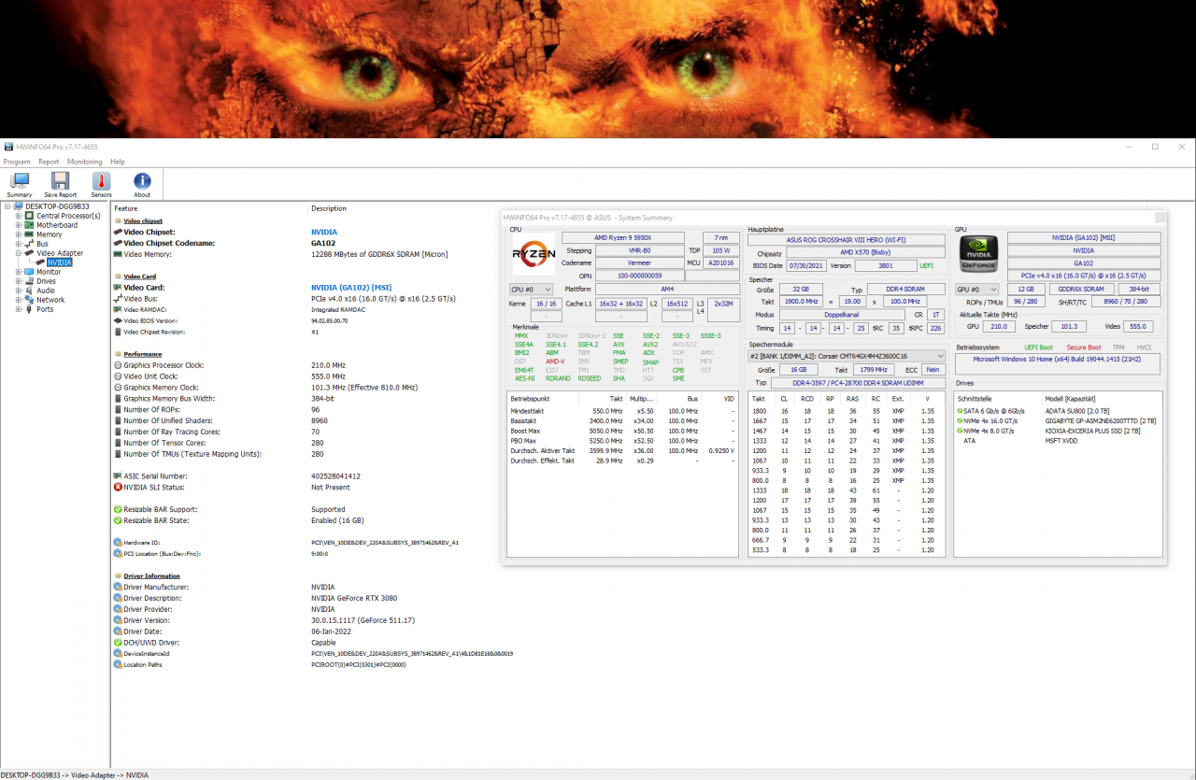Expand the Central Processor(s) tree node
Image resolution: width=1196 pixels, height=780 pixels.
tap(18, 216)
